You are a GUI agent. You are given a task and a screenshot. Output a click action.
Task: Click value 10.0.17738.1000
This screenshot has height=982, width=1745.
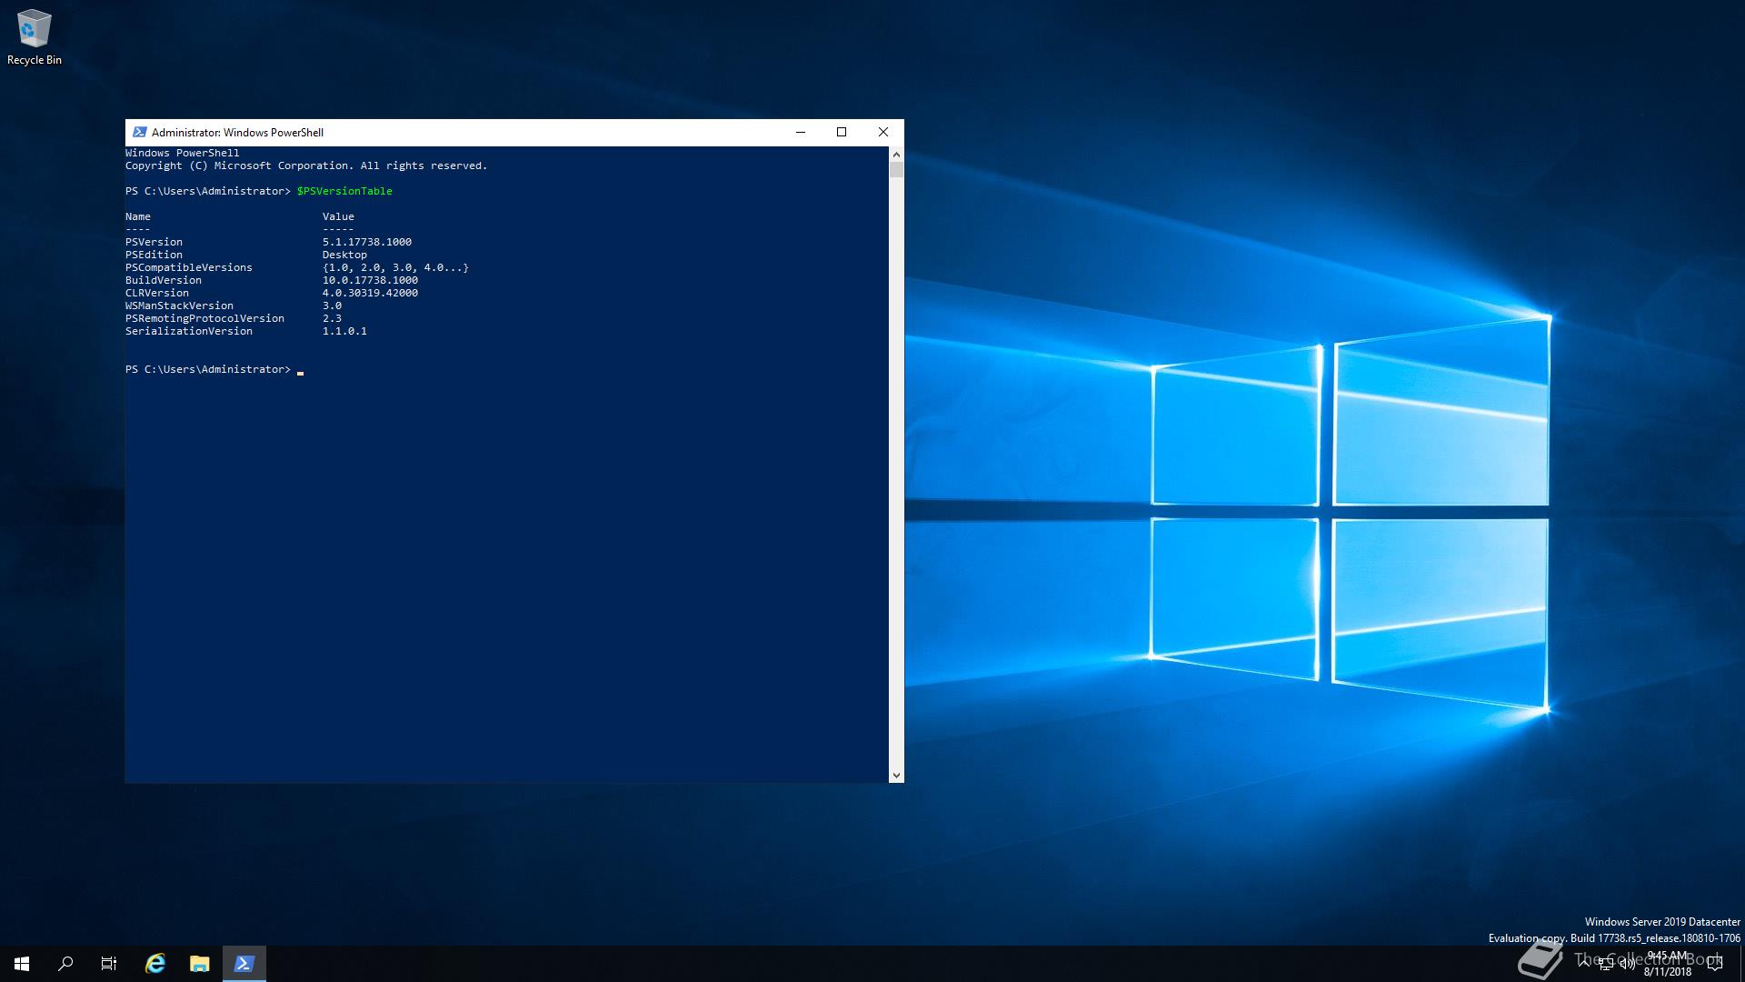(370, 280)
